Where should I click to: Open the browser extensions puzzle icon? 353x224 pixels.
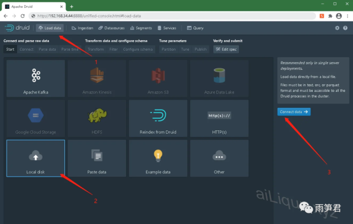[330, 16]
